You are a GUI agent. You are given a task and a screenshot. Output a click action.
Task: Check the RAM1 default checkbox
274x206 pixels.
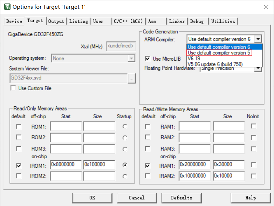[x=148, y=126]
